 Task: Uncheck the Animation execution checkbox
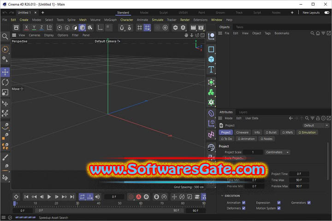[x=244, y=203]
